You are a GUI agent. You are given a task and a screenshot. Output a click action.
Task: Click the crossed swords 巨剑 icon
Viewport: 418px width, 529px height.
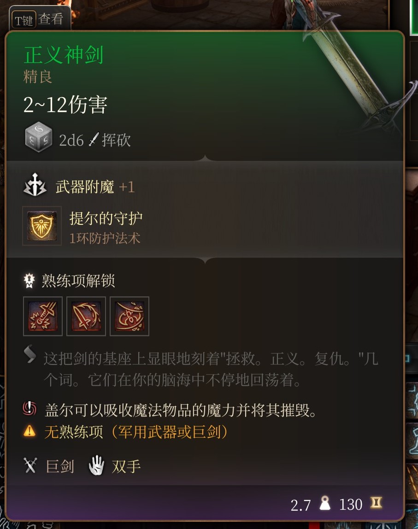[x=30, y=465]
